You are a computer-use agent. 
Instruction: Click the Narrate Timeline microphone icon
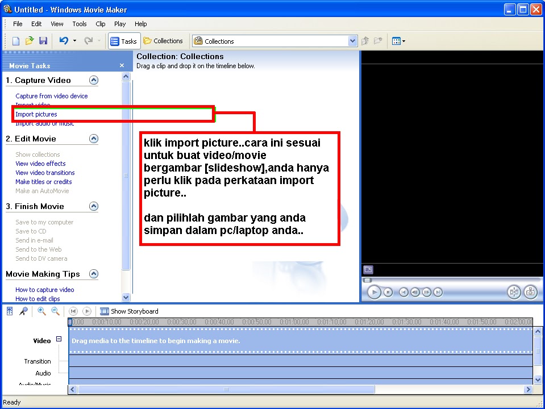pos(23,311)
